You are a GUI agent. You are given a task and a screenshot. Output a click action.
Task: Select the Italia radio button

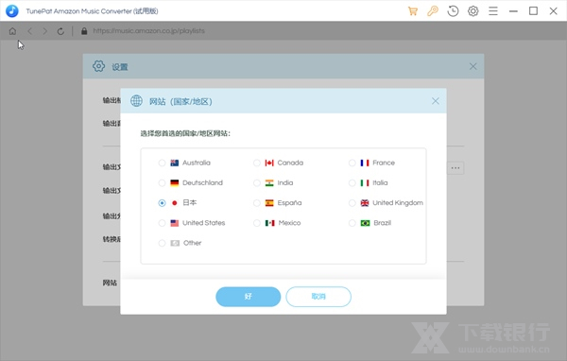(352, 183)
